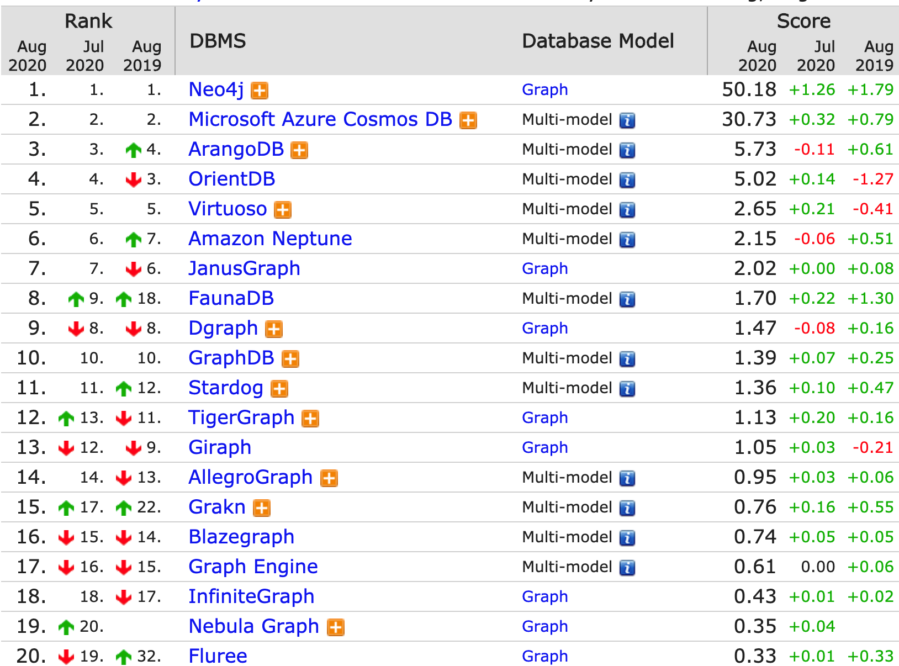Open the Fluree database link
Viewport: 899px width, 666px height.
tap(218, 656)
